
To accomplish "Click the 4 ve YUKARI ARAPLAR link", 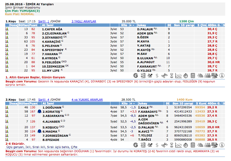I will click(87, 100).
